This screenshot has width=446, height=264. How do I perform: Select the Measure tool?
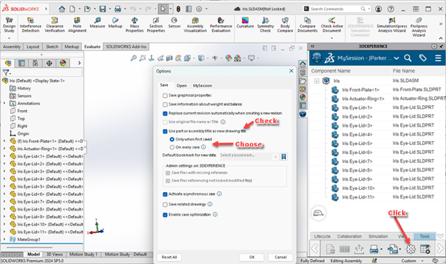click(97, 23)
